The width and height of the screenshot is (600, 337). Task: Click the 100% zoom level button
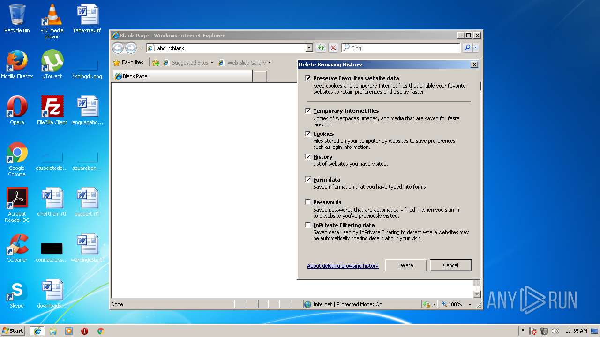pyautogui.click(x=452, y=304)
